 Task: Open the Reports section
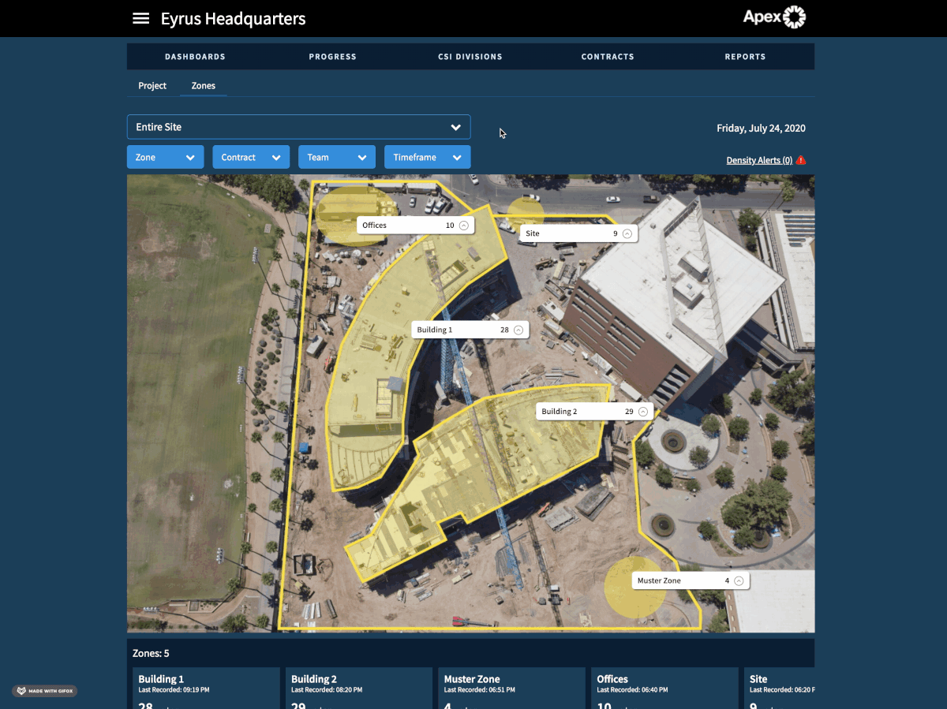745,56
